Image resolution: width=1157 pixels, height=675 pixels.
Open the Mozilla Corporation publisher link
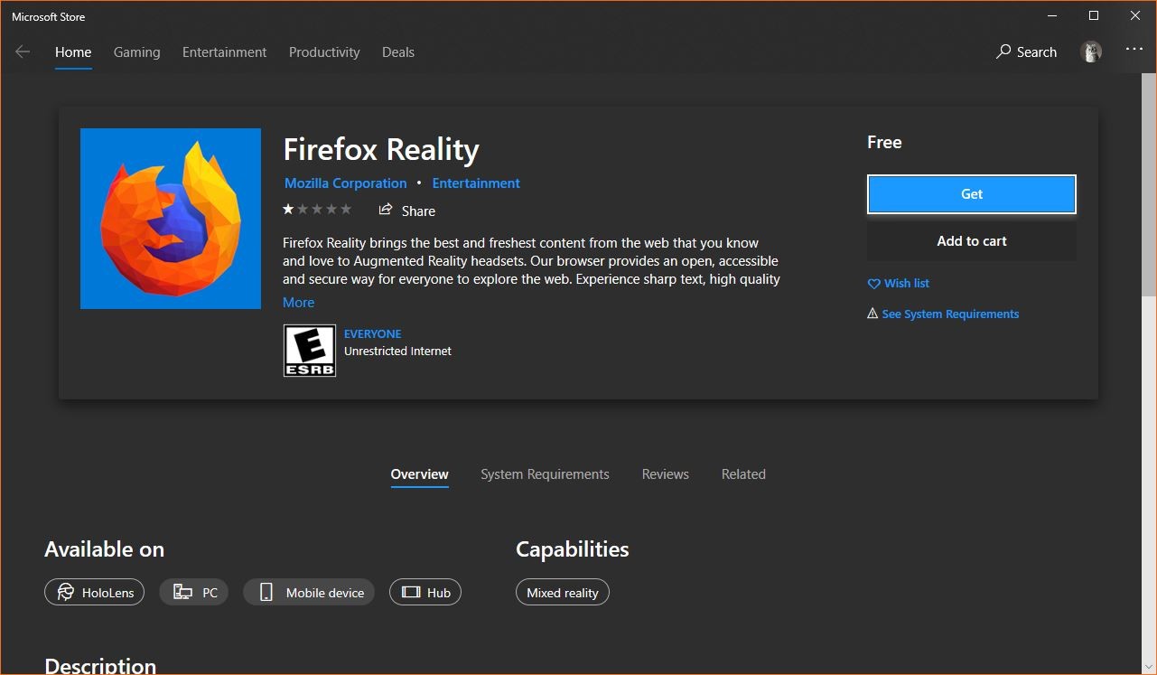pyautogui.click(x=346, y=183)
